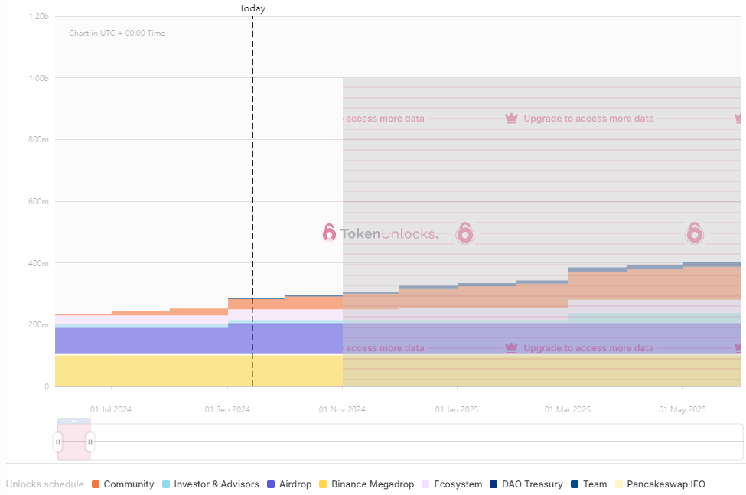Click the right handle of the range slider

[90, 441]
